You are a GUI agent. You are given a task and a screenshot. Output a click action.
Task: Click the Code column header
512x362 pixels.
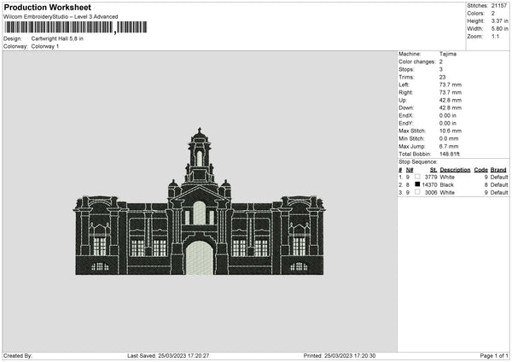[x=480, y=169]
